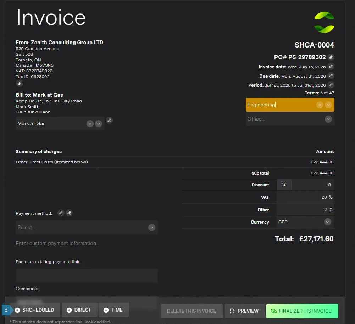355x324 pixels.
Task: Select the invoice number SHCA-0004
Action: click(x=314, y=45)
